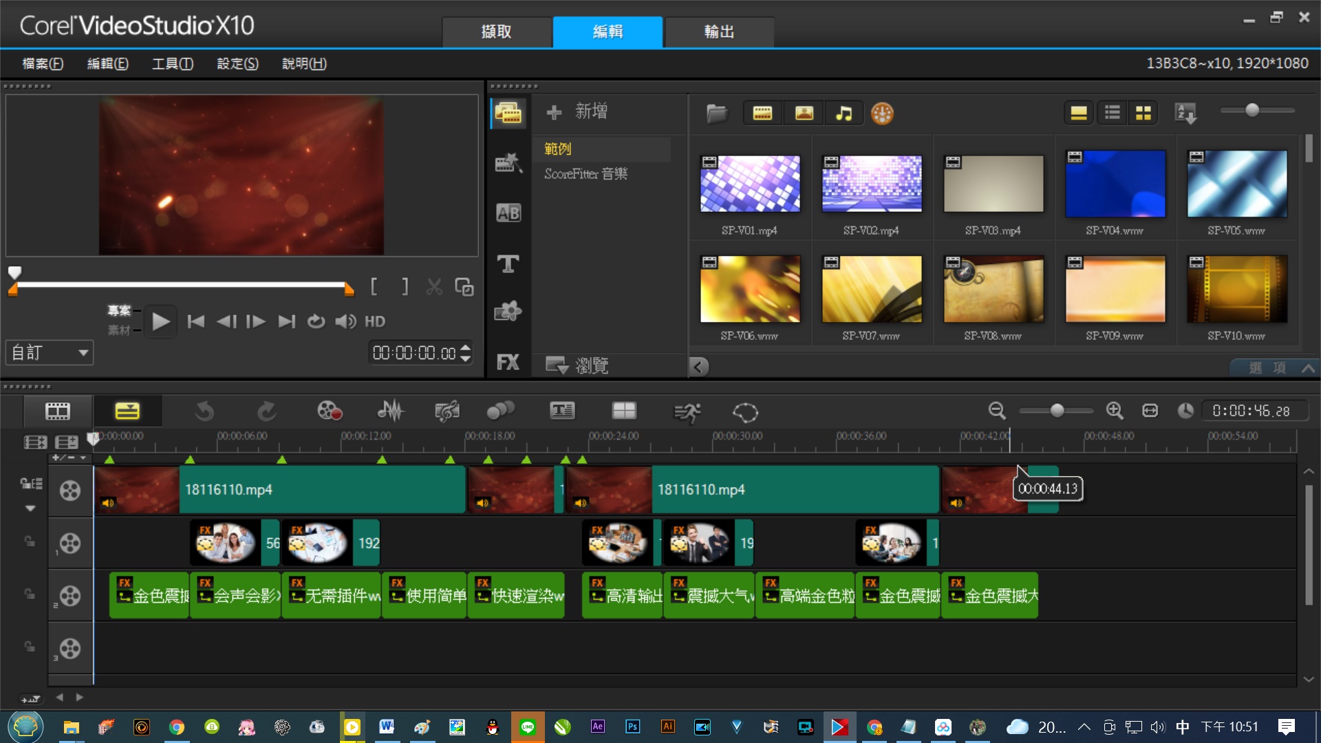The height and width of the screenshot is (743, 1321).
Task: Open the 自訂 dropdown below preview
Action: [49, 353]
